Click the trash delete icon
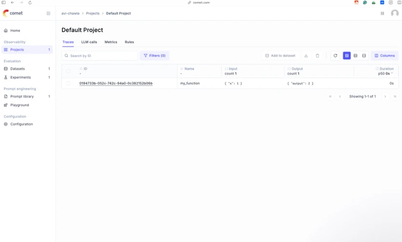The image size is (402, 242). tap(318, 56)
